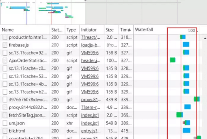The image size is (207, 139).
Task: Click the file icon next to um.json
Action: click(x=5, y=123)
